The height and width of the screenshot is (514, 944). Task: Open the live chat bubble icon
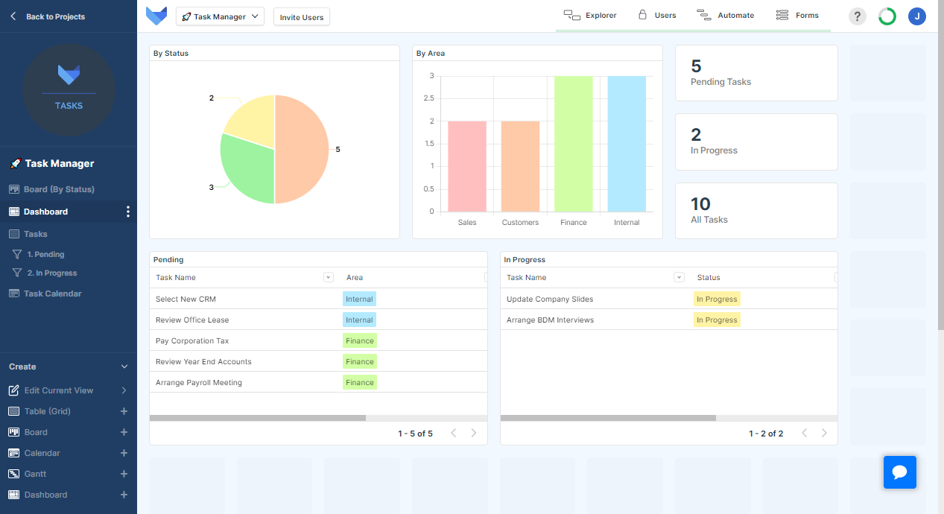[x=899, y=472]
